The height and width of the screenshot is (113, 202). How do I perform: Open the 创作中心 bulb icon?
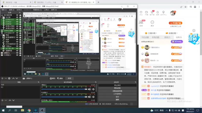coord(163,13)
